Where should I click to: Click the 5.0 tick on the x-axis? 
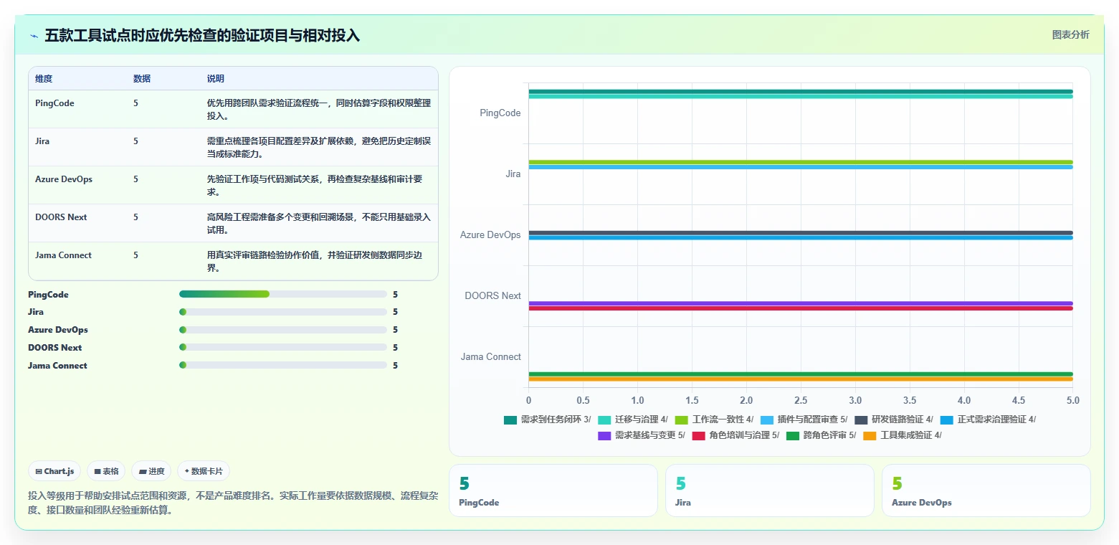(1073, 400)
